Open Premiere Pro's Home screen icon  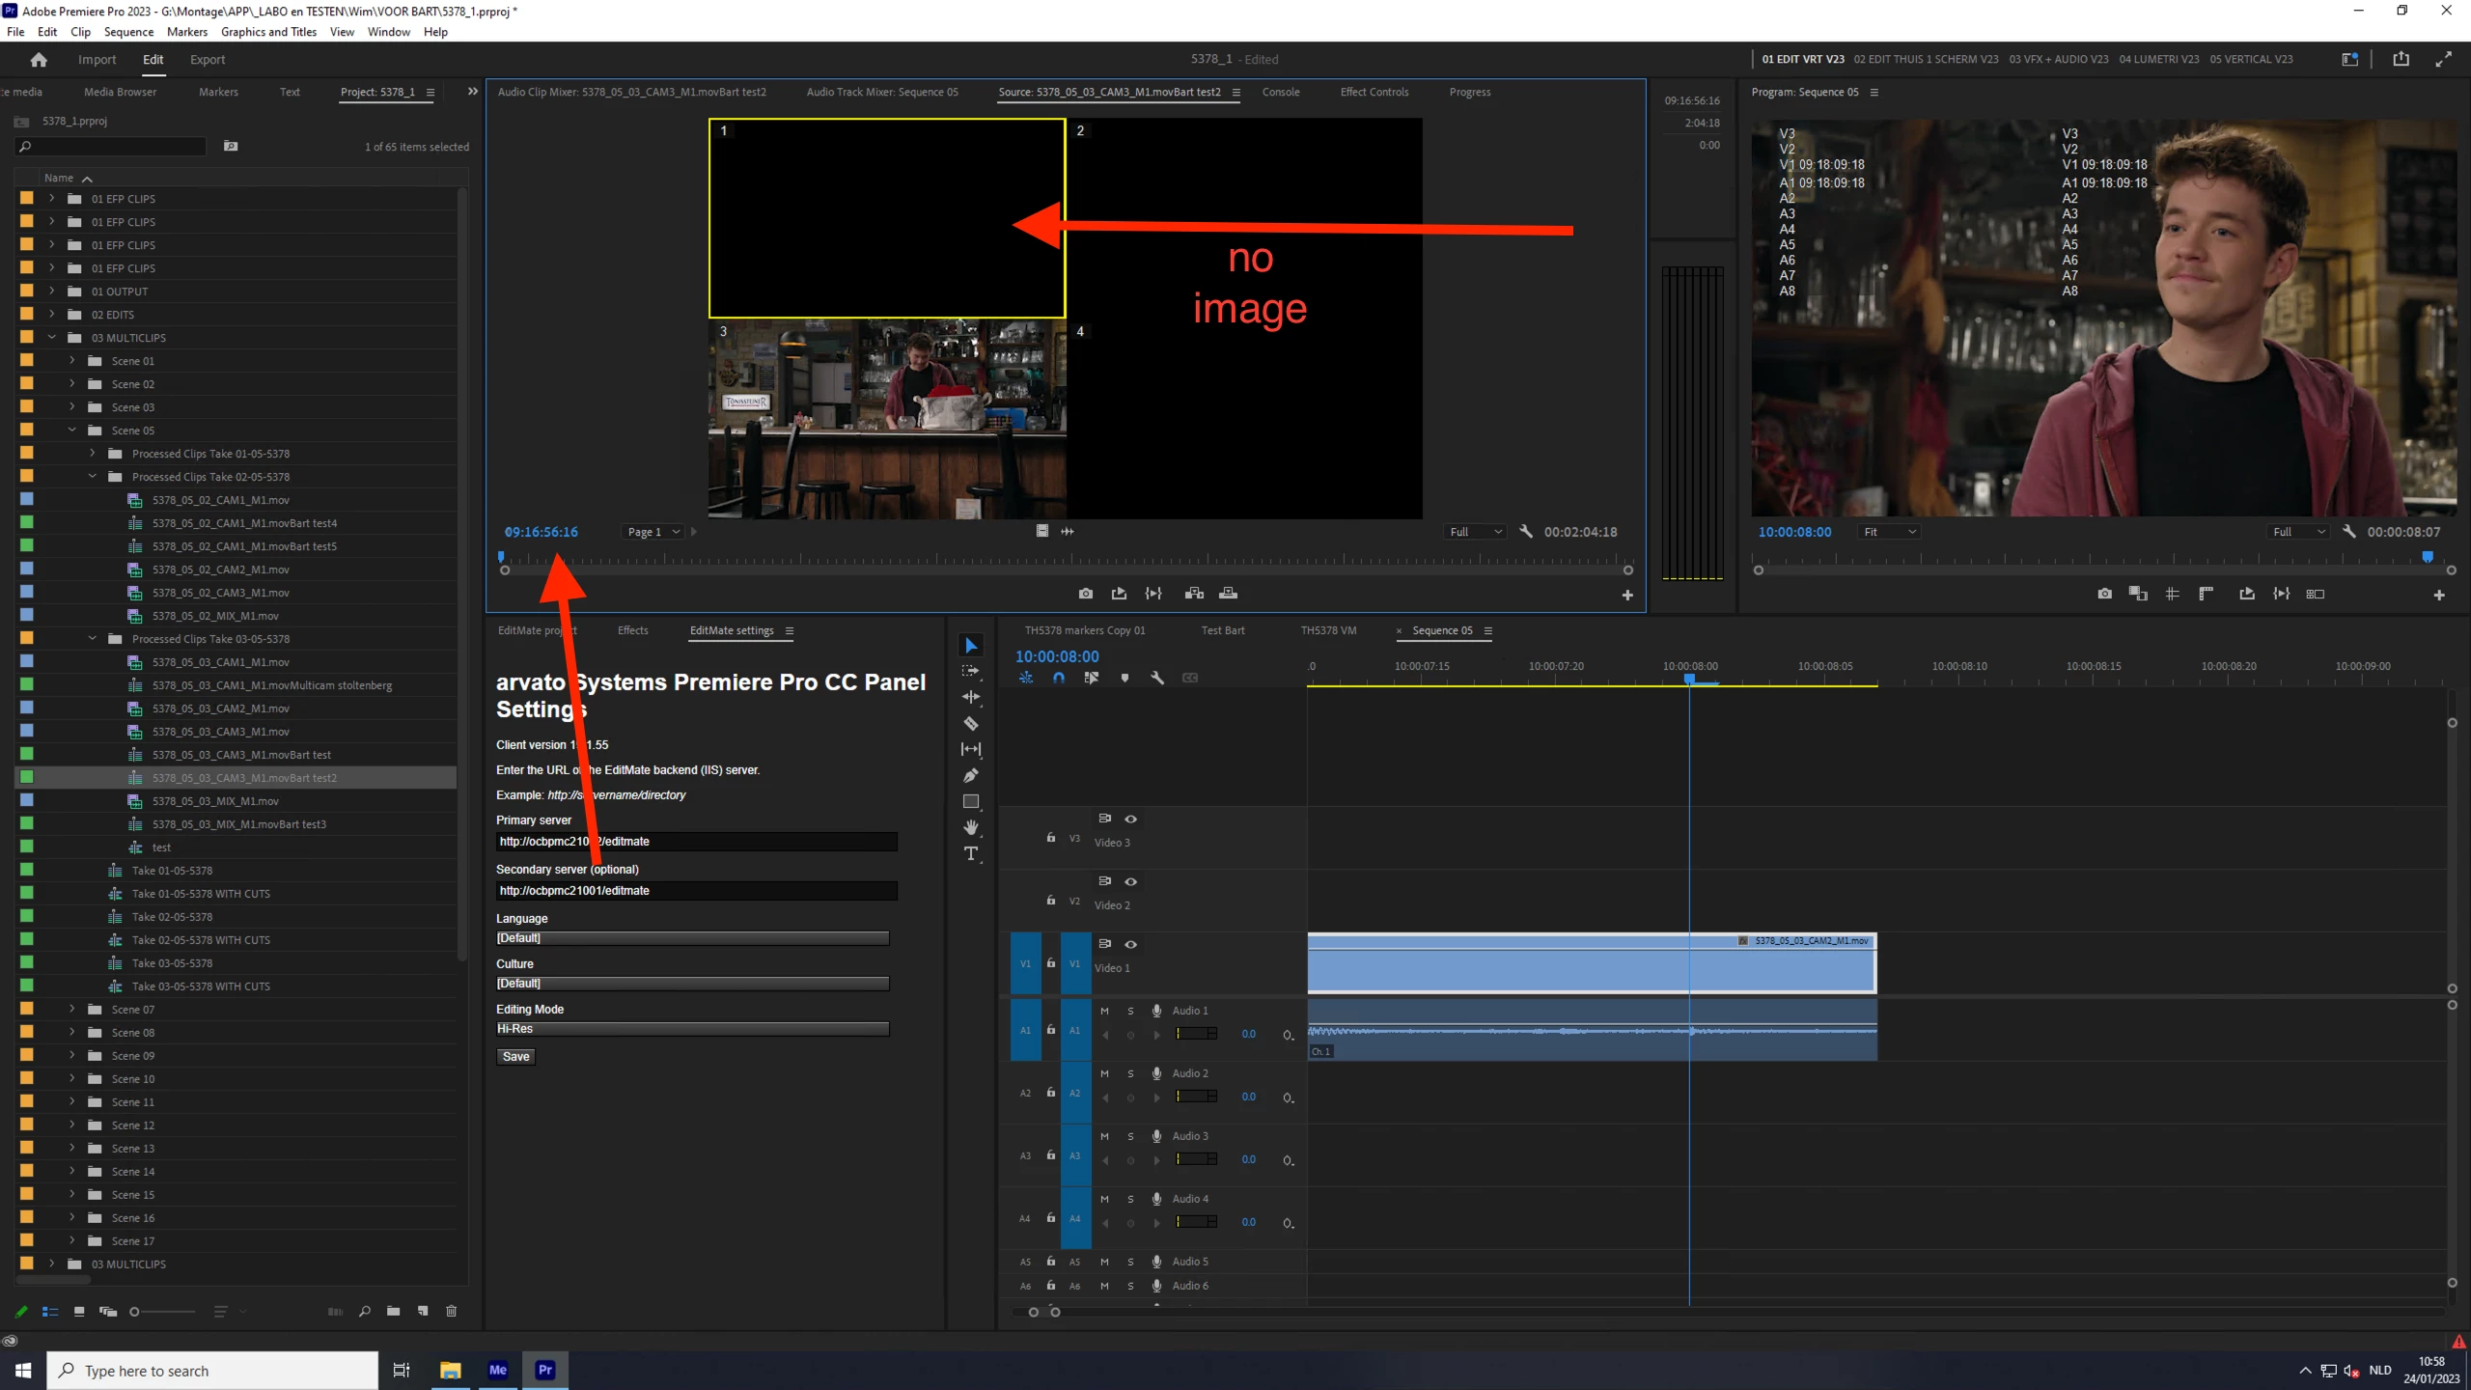pos(39,60)
